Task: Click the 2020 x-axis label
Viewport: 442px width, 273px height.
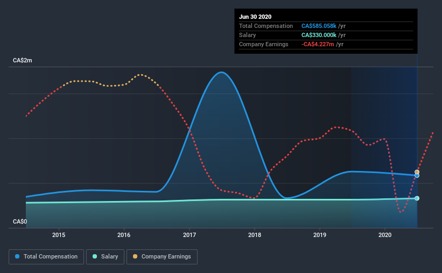Action: [x=385, y=235]
